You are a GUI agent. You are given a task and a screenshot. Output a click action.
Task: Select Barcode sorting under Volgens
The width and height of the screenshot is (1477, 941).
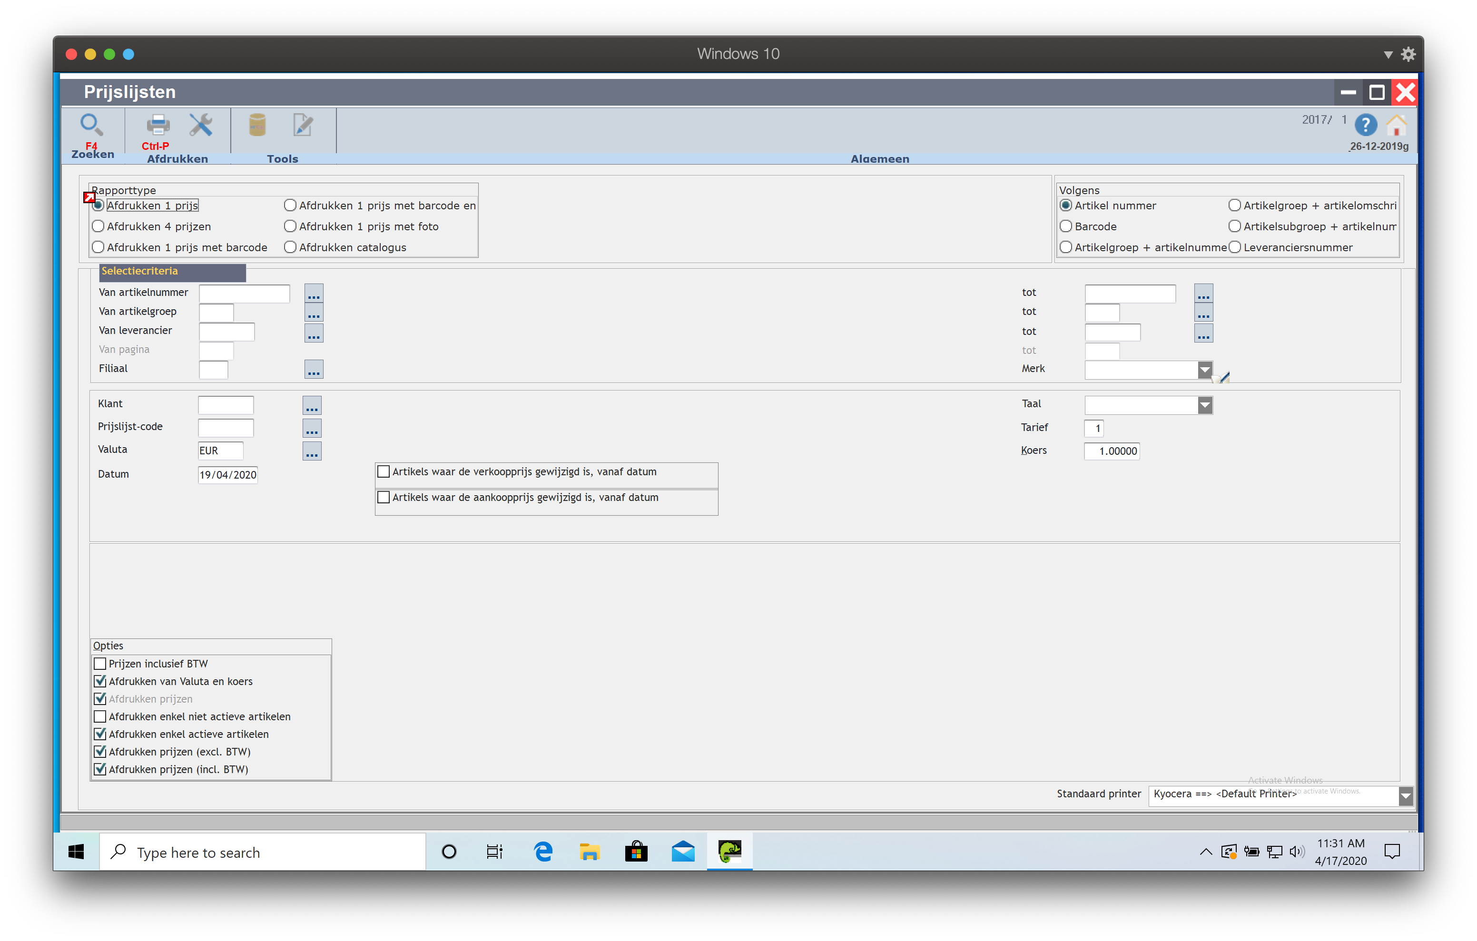[1066, 226]
